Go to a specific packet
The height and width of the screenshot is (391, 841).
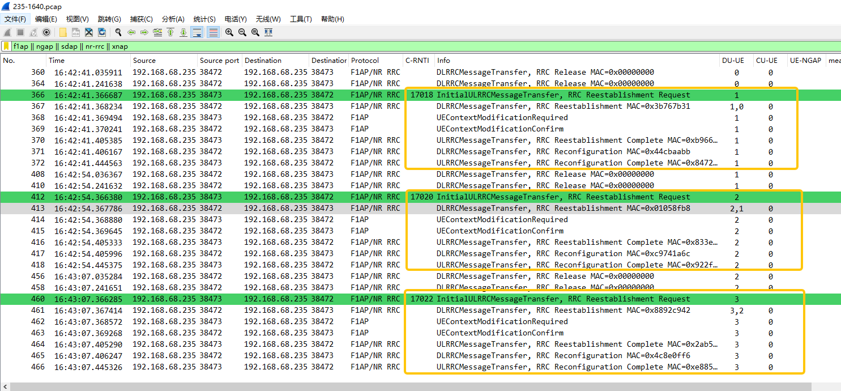(x=157, y=32)
